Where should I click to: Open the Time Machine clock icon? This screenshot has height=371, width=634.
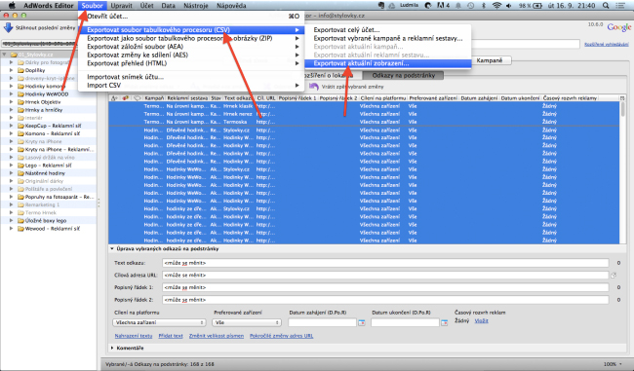(471, 6)
